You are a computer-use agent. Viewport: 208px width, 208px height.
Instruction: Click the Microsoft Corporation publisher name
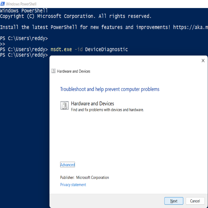[x=93, y=178]
